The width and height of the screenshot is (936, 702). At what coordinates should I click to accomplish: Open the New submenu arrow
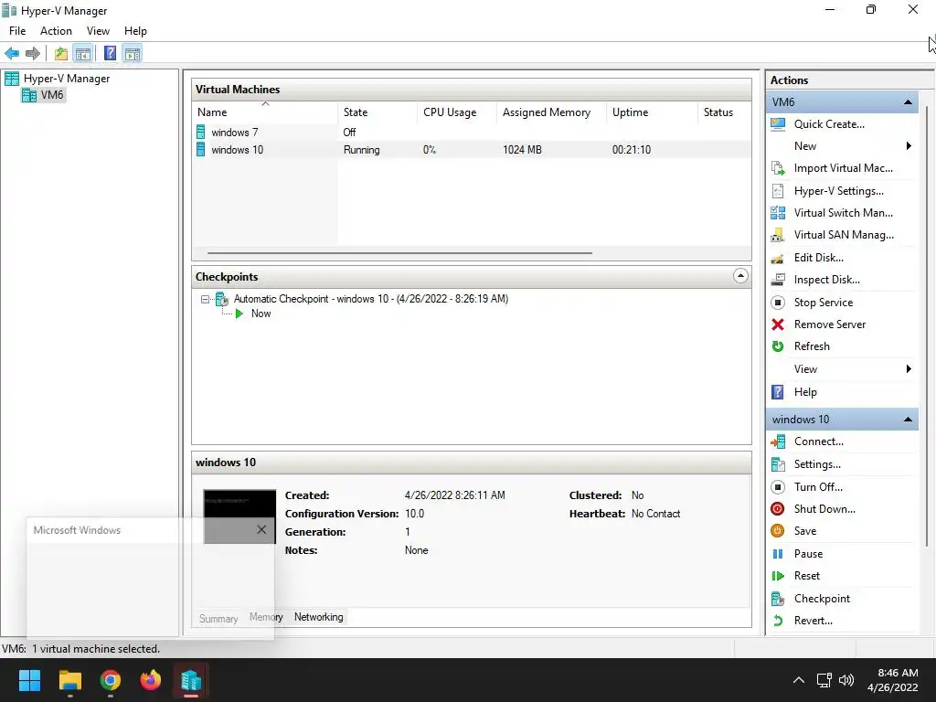[x=909, y=146]
